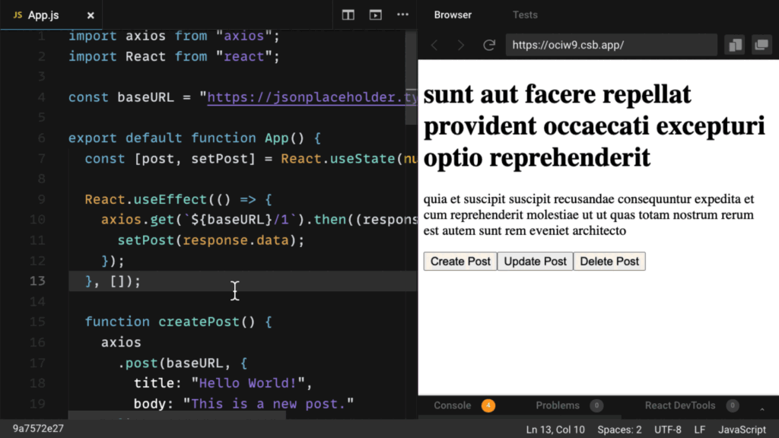Open the Spaces: 2 indentation selector
Viewport: 779px width, 438px height.
(x=619, y=430)
